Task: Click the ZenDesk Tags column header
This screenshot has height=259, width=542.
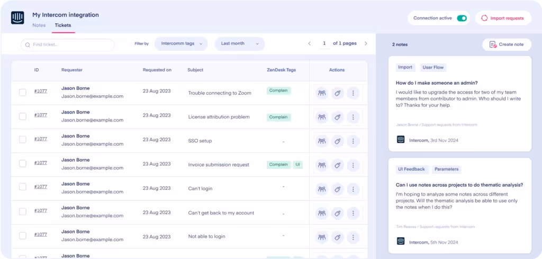Action: click(x=281, y=70)
